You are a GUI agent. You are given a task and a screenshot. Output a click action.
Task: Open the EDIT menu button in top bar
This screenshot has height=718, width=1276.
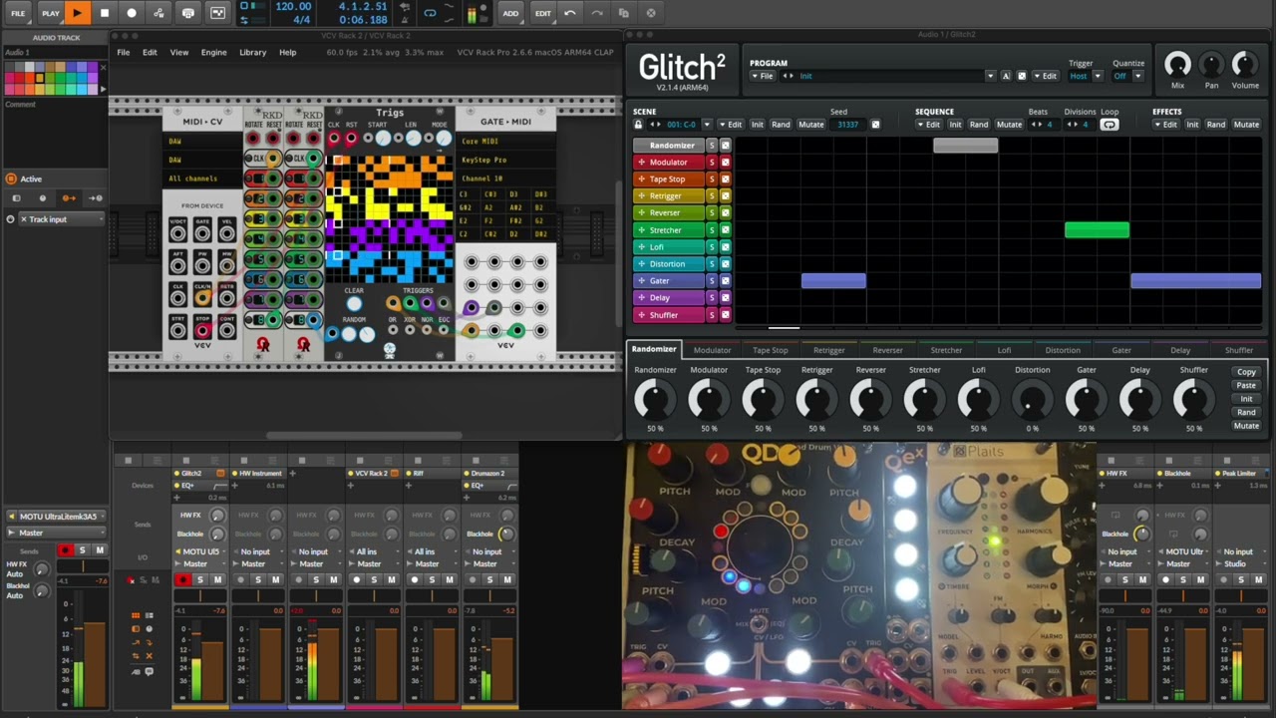click(x=542, y=13)
